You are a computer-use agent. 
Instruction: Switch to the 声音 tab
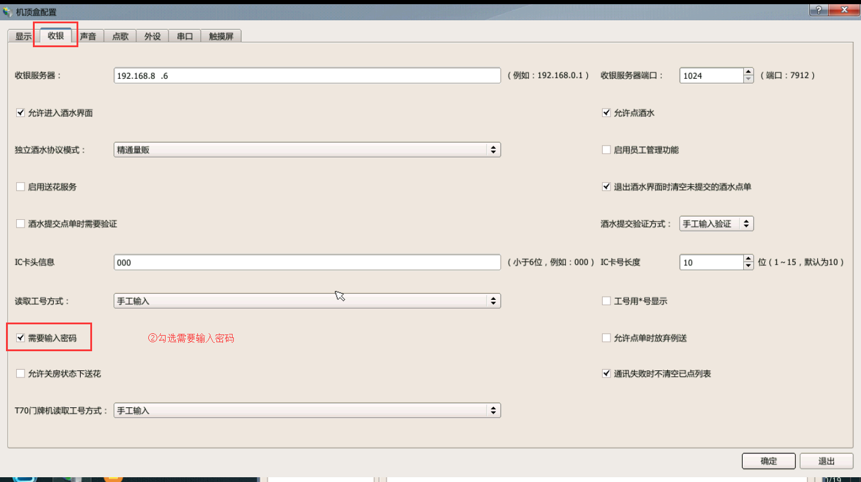click(88, 36)
